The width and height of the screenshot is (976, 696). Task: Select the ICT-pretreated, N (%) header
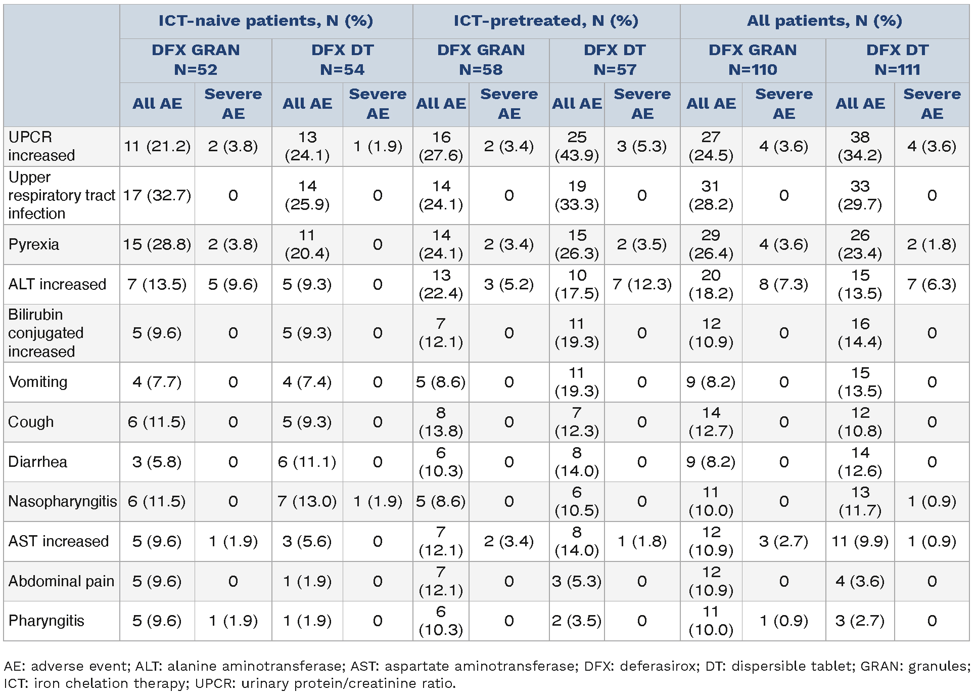[x=546, y=21]
